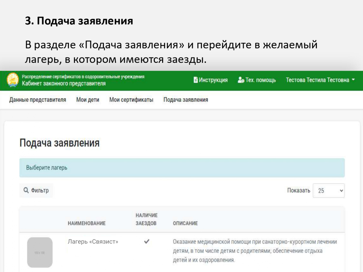Open Лагерь «Связист» details
363x272 pixels.
[93, 241]
